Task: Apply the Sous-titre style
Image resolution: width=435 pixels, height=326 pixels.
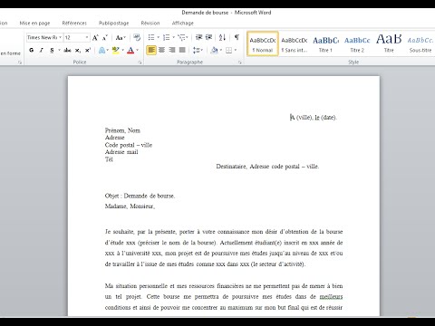Action: pyautogui.click(x=420, y=43)
